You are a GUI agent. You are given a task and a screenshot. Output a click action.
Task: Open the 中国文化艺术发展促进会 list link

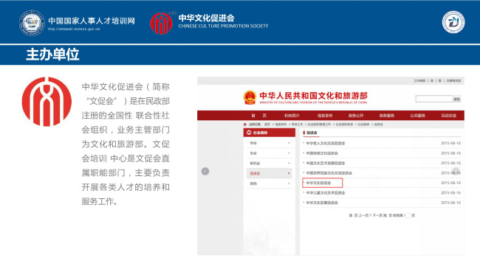coord(326,163)
